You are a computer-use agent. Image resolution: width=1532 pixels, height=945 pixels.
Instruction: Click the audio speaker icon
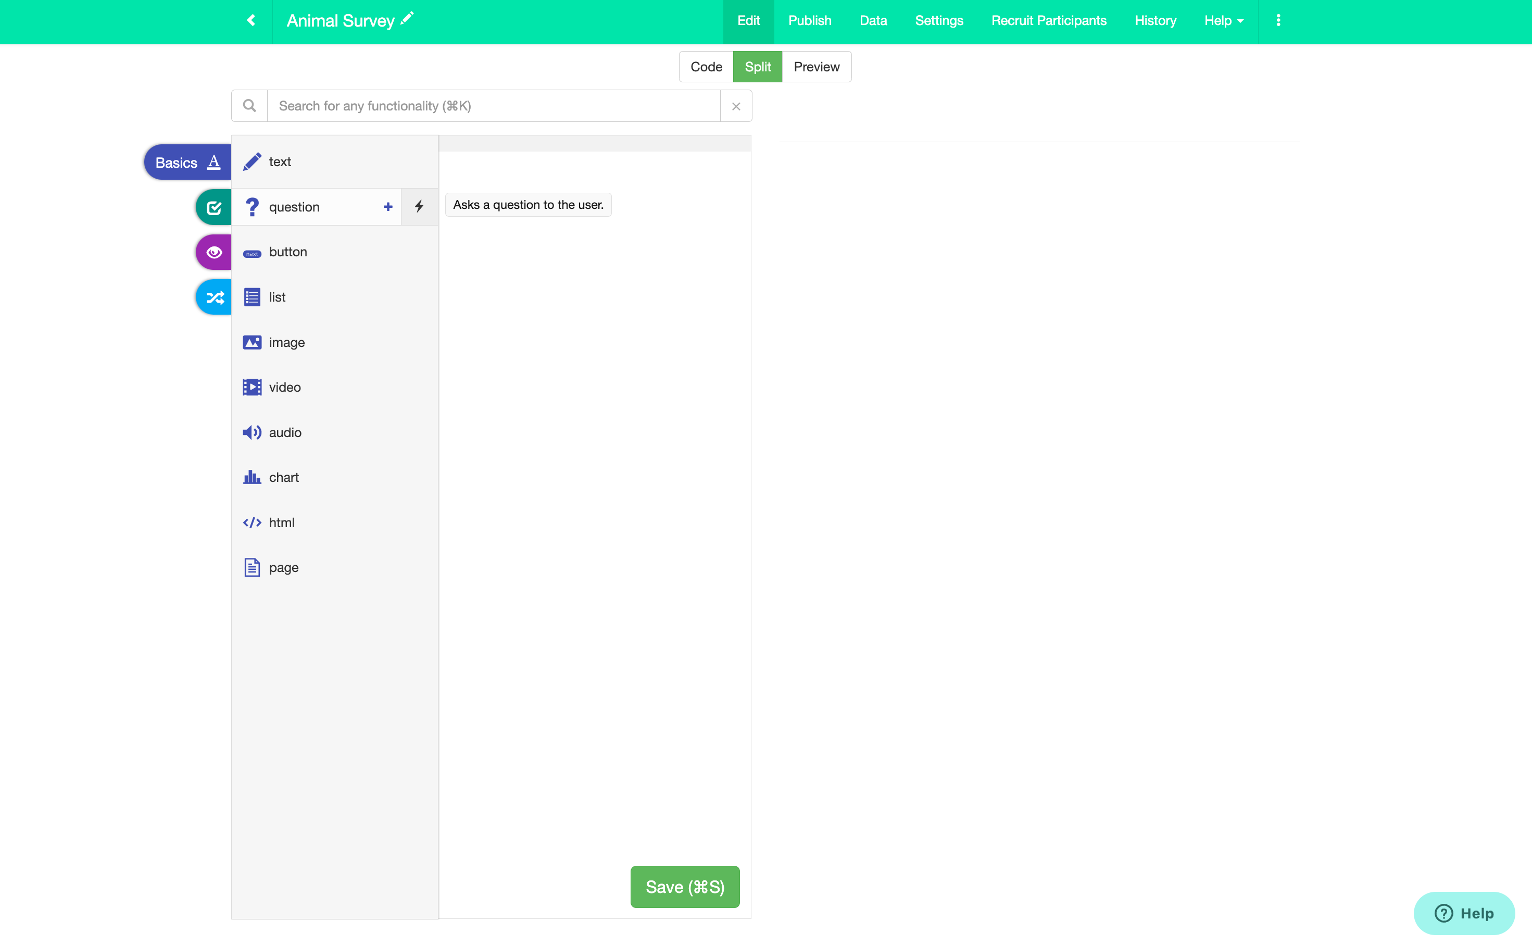point(252,432)
